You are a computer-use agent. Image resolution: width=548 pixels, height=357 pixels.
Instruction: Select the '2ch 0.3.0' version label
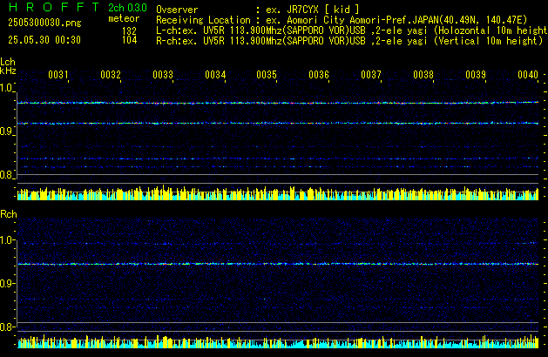[127, 8]
